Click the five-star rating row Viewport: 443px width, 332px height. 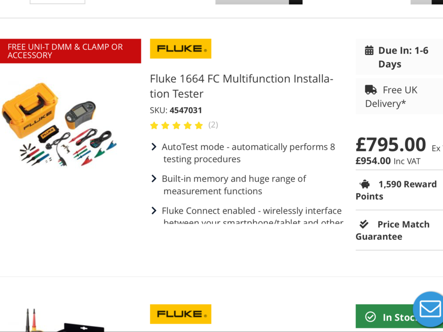pyautogui.click(x=177, y=125)
